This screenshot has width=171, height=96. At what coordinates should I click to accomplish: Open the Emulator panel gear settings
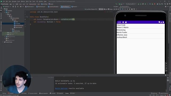point(166,7)
